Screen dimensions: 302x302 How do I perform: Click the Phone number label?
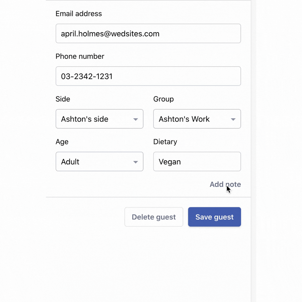80,56
